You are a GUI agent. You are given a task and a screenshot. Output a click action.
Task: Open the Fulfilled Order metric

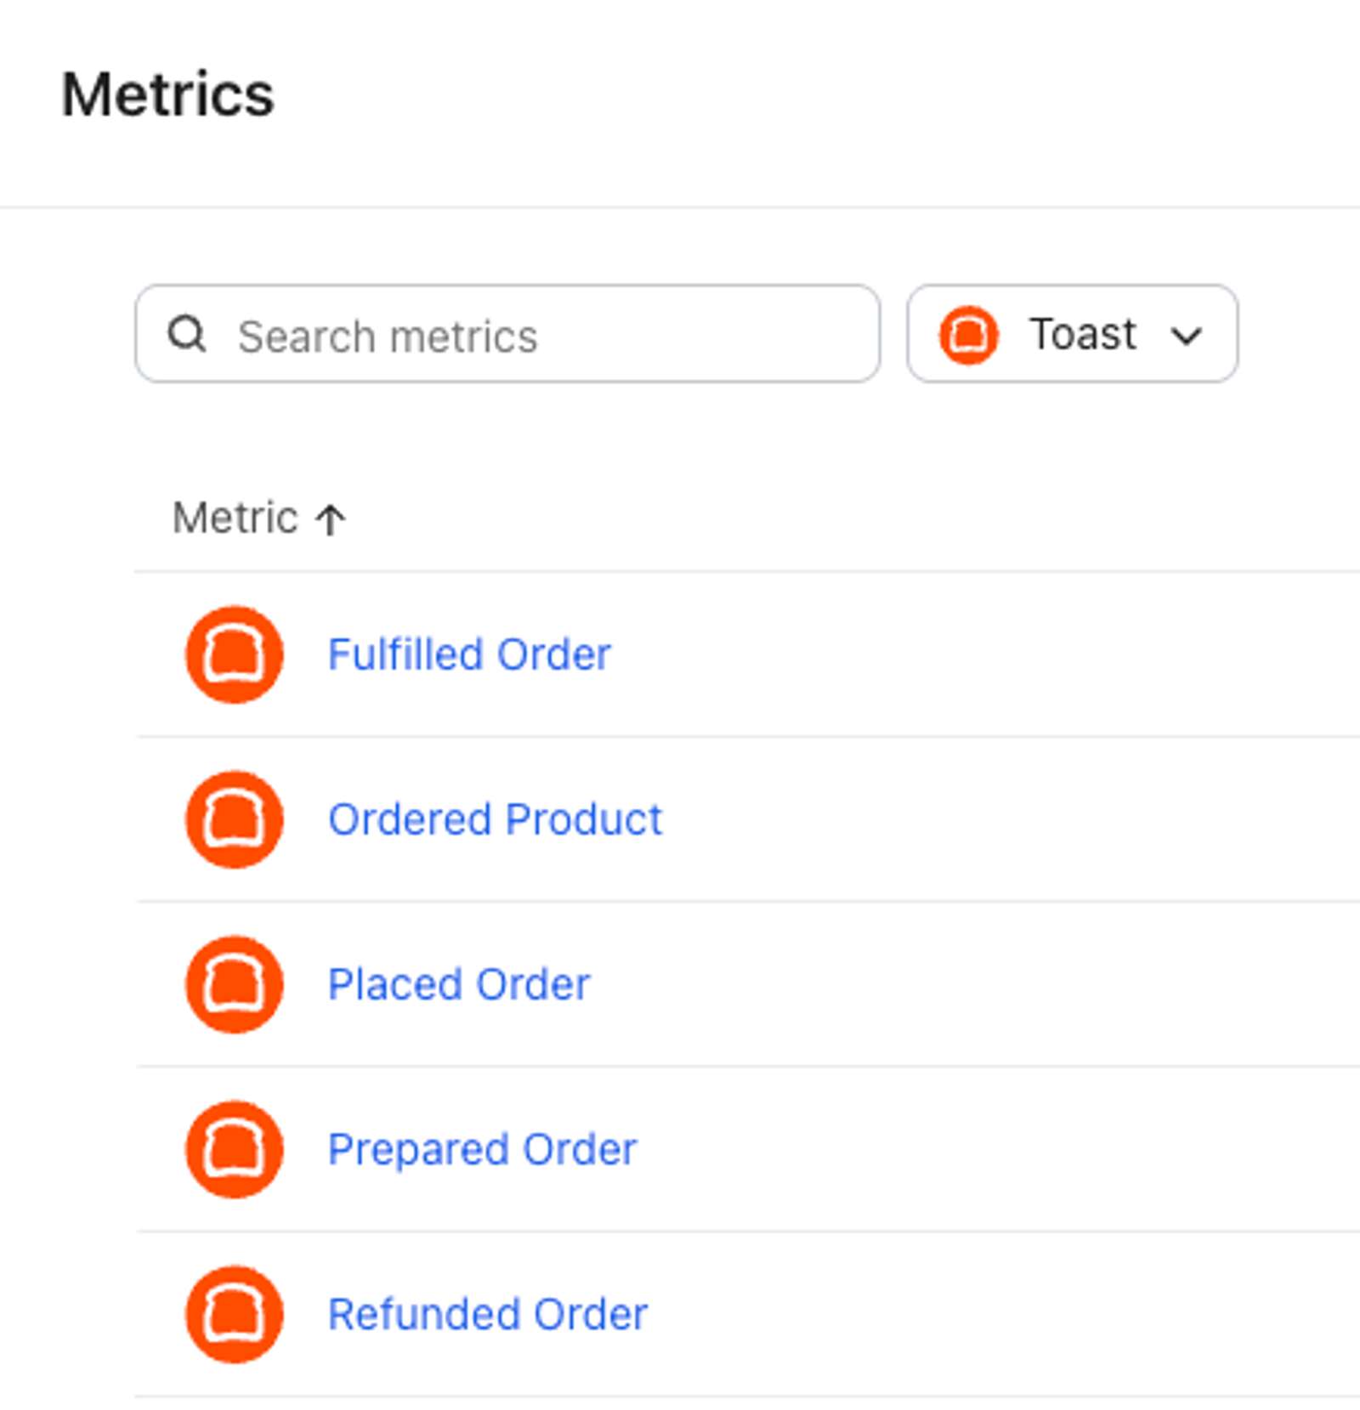tap(469, 654)
